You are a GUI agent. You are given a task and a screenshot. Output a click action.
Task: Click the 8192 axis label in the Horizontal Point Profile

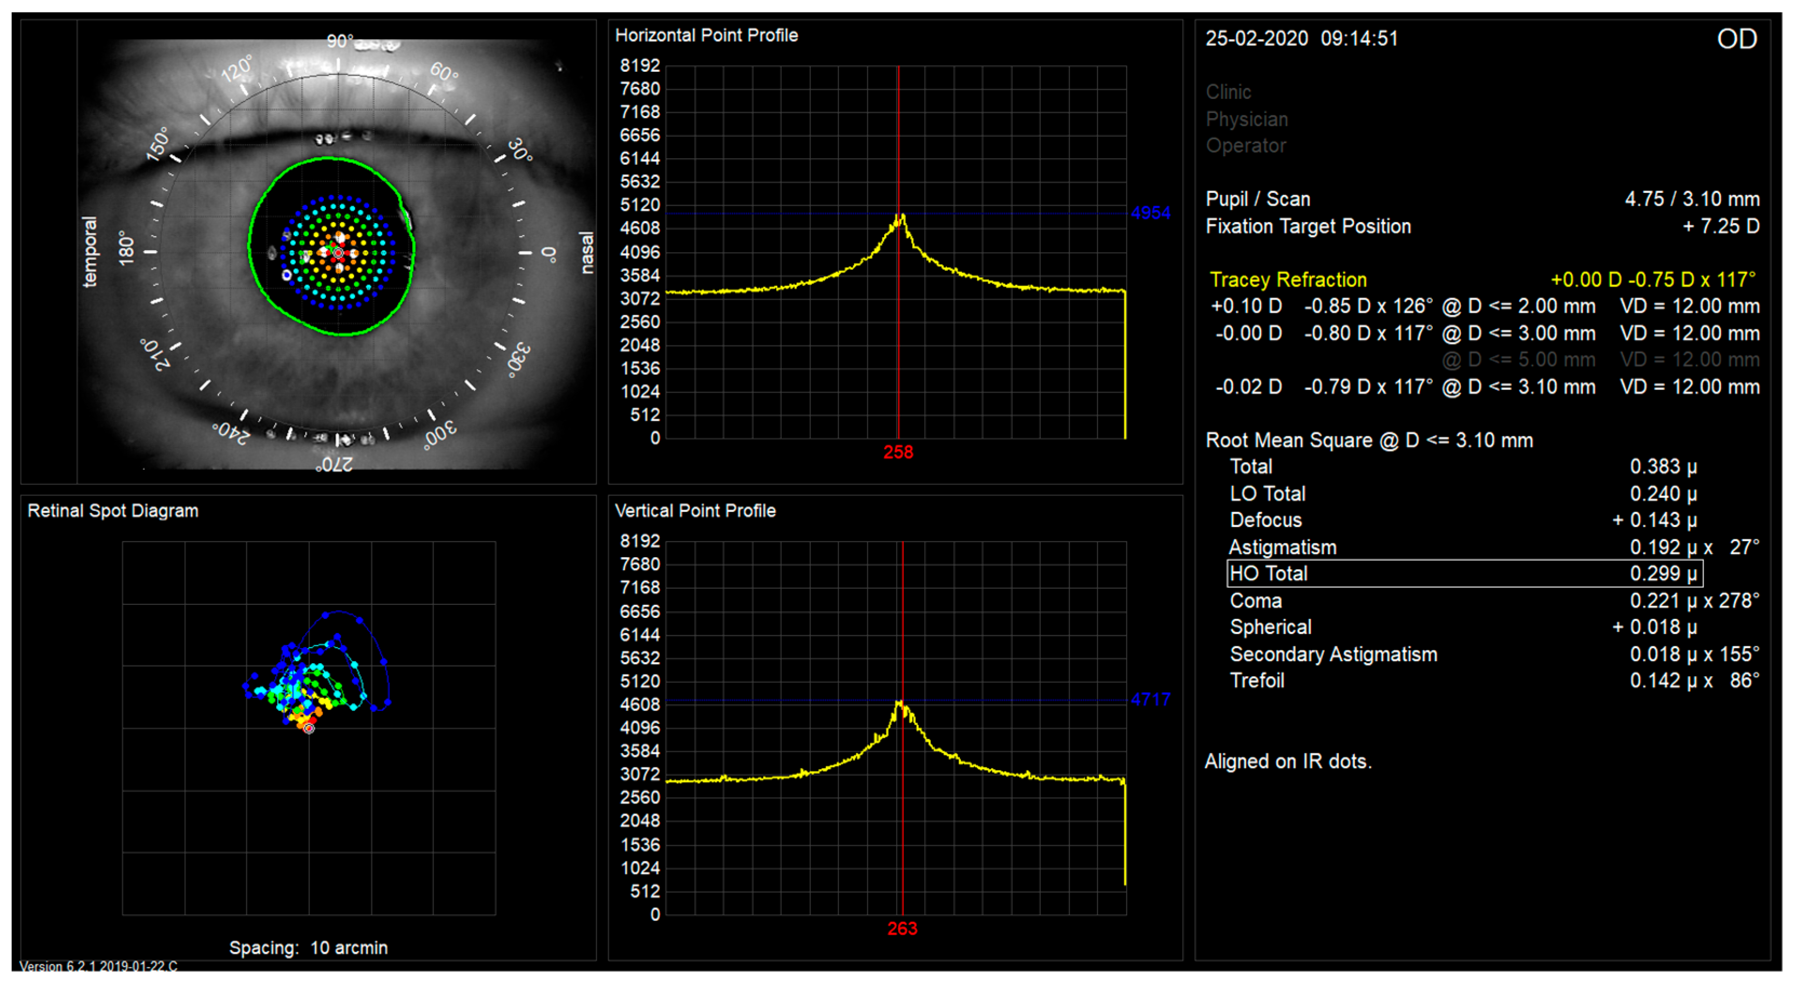(x=639, y=65)
